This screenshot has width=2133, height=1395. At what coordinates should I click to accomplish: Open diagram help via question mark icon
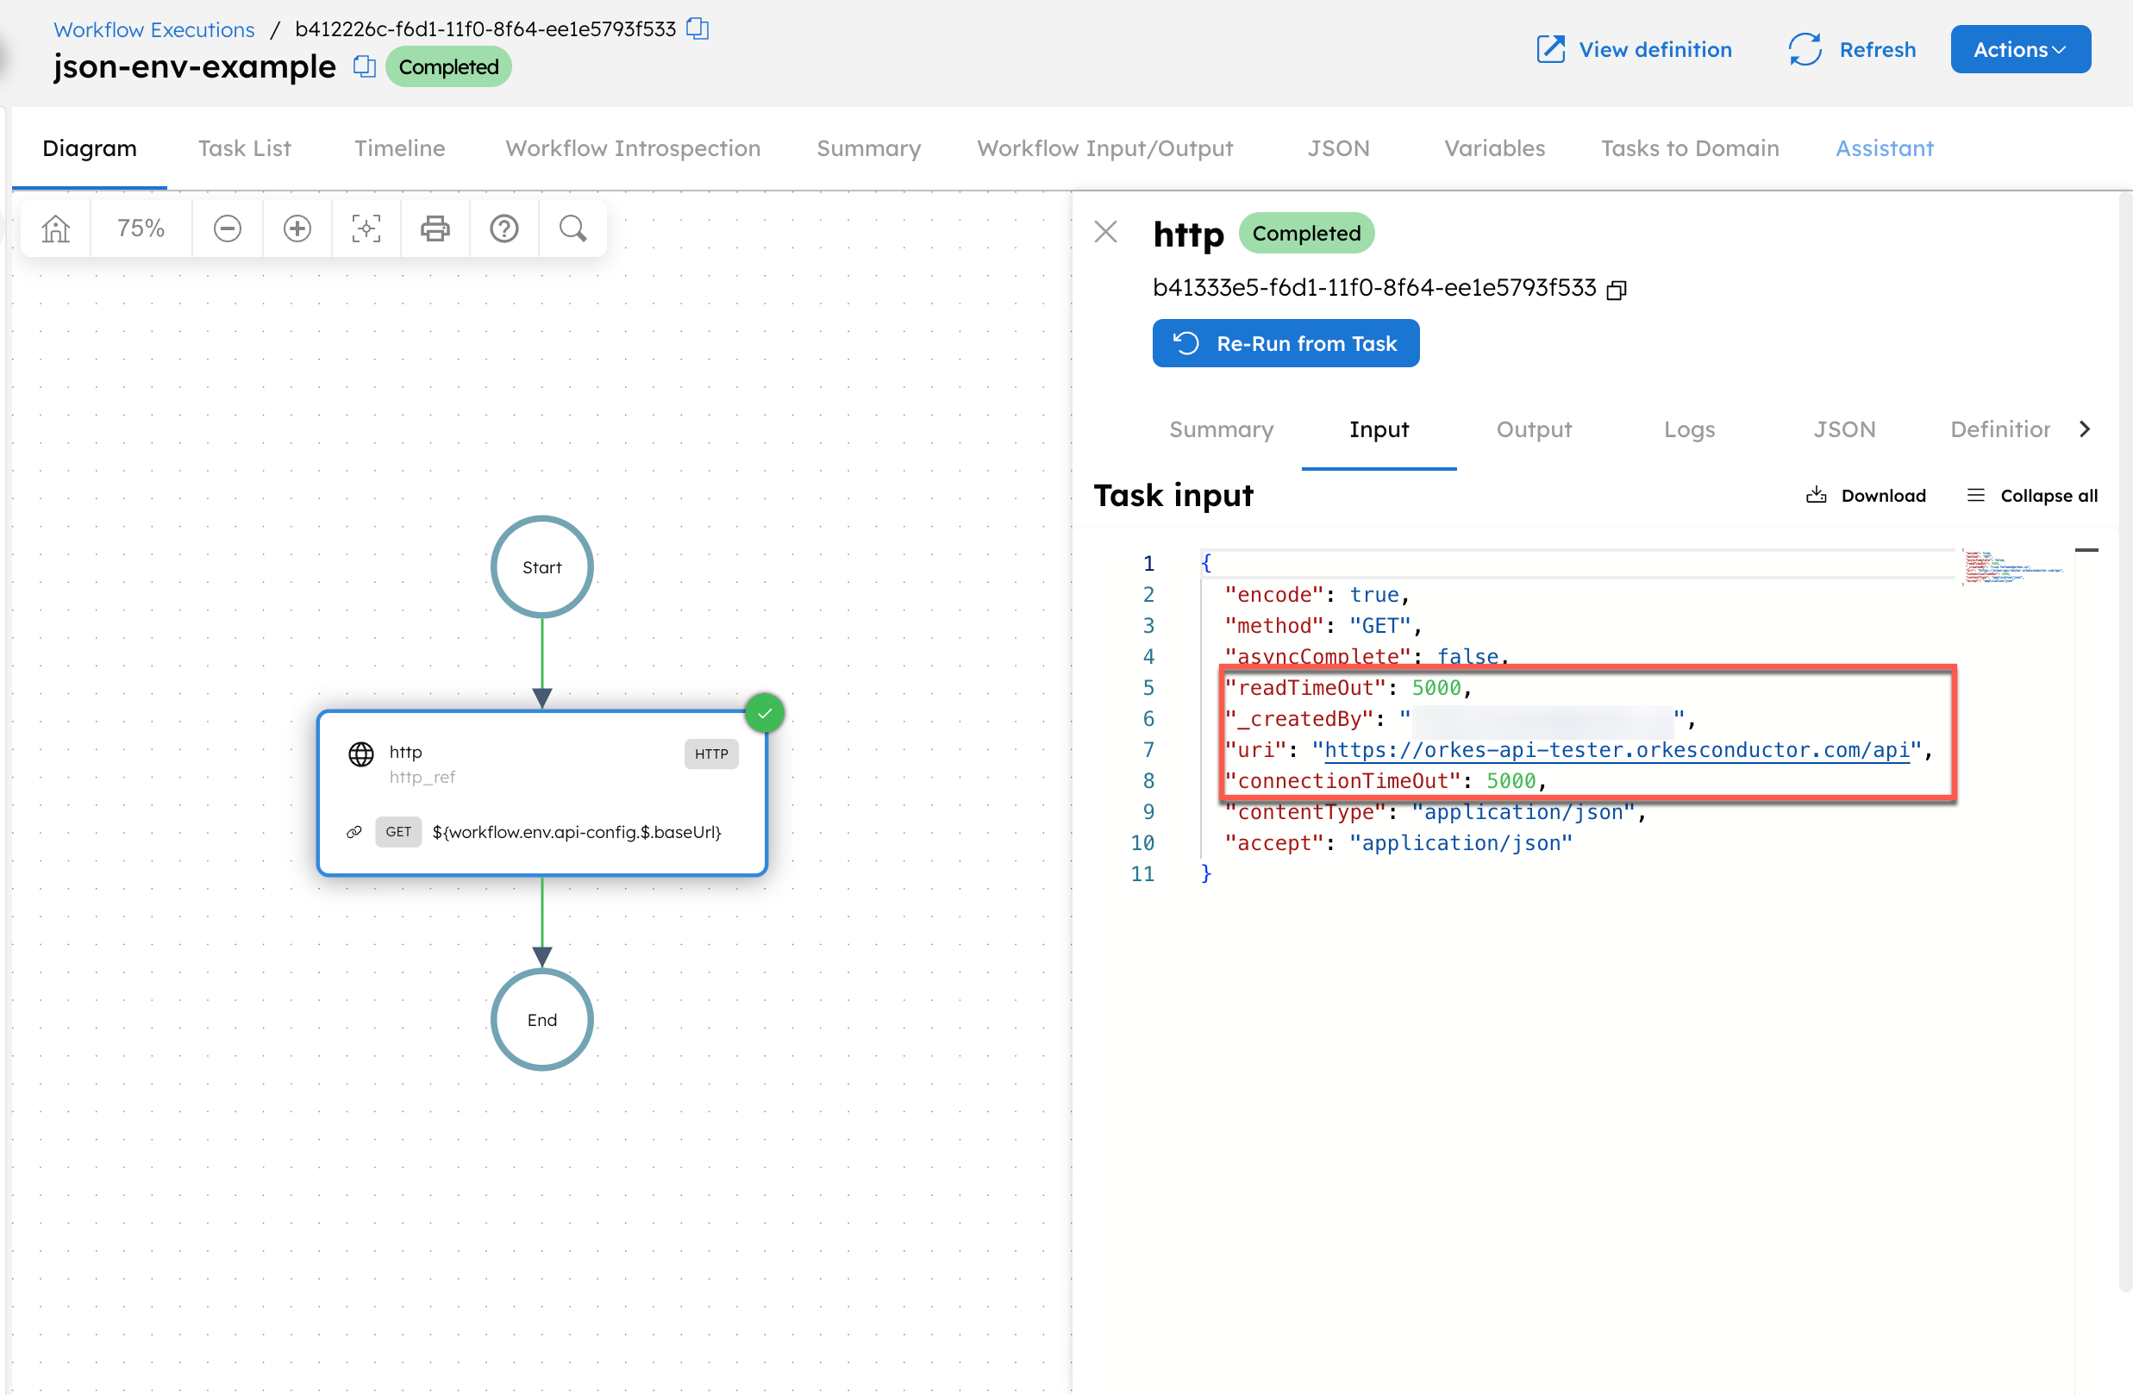pos(504,228)
